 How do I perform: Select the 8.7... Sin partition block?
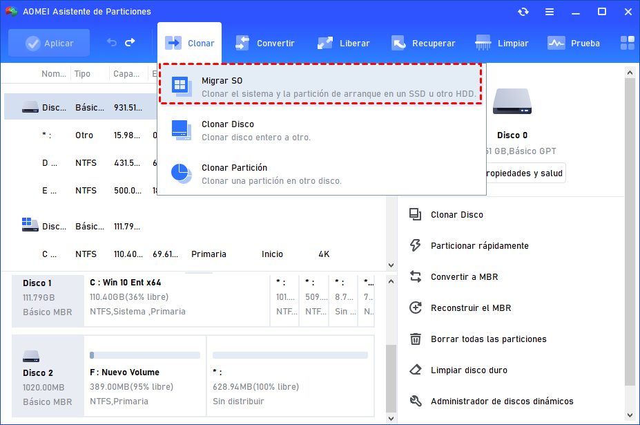(343, 301)
